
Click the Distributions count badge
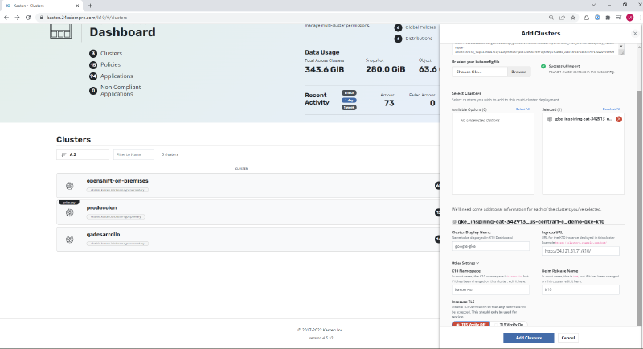tap(398, 39)
